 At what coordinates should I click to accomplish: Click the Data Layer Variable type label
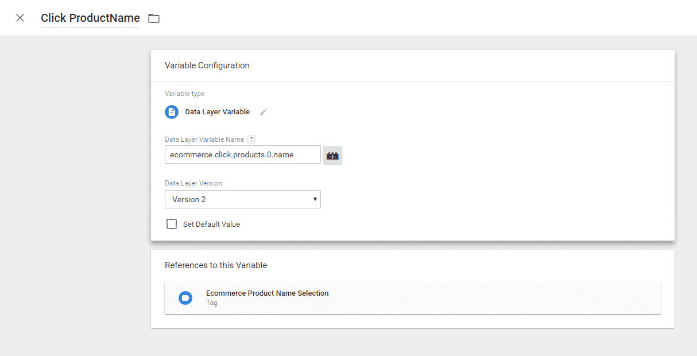tap(217, 112)
